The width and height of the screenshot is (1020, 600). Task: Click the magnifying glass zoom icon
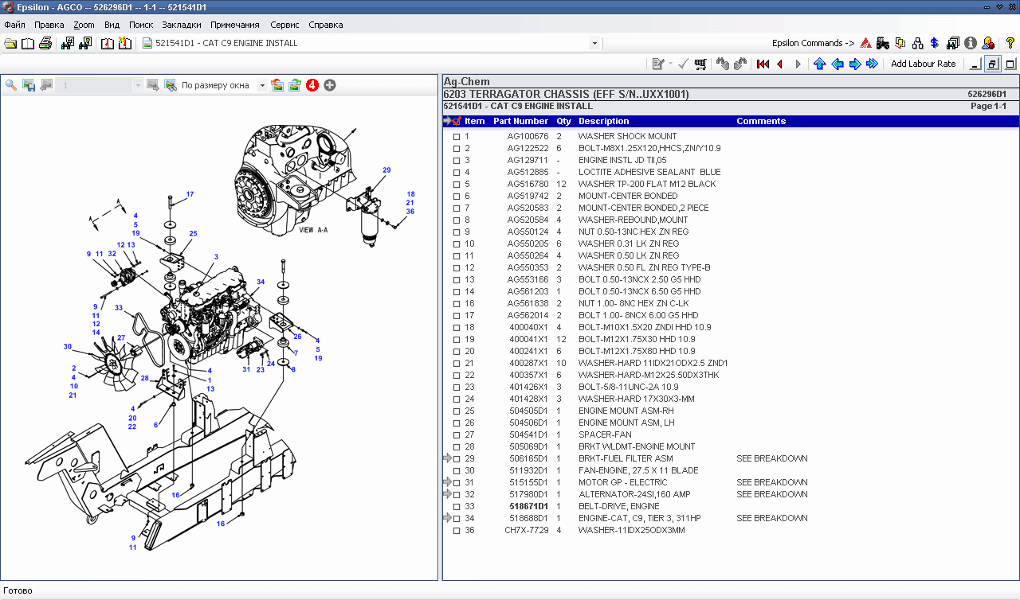pos(11,85)
